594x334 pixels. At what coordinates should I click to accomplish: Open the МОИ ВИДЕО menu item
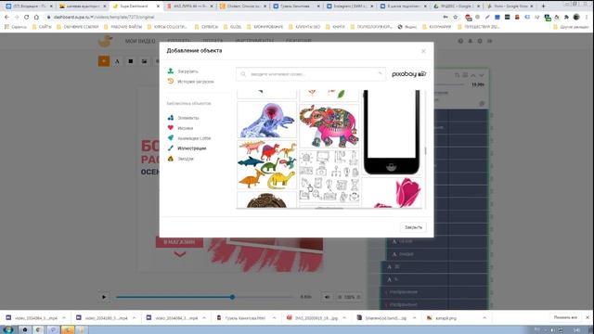(140, 41)
